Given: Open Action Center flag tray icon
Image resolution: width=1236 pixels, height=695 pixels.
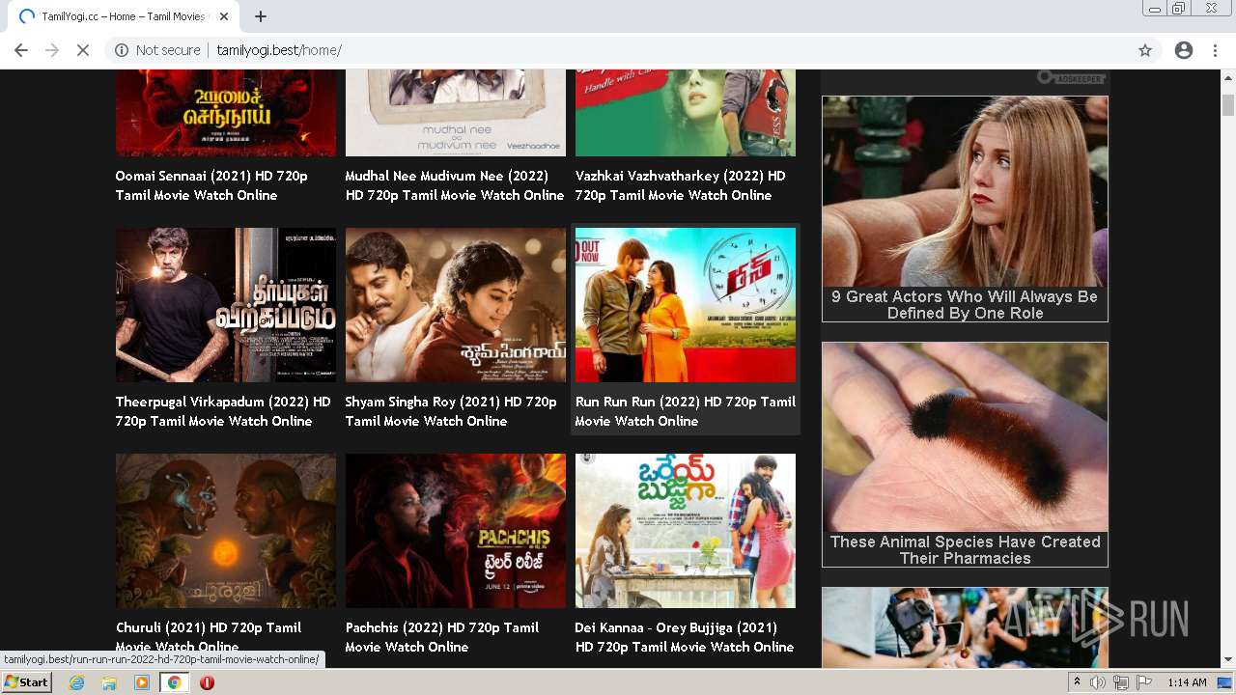Looking at the screenshot, I should tap(1144, 682).
